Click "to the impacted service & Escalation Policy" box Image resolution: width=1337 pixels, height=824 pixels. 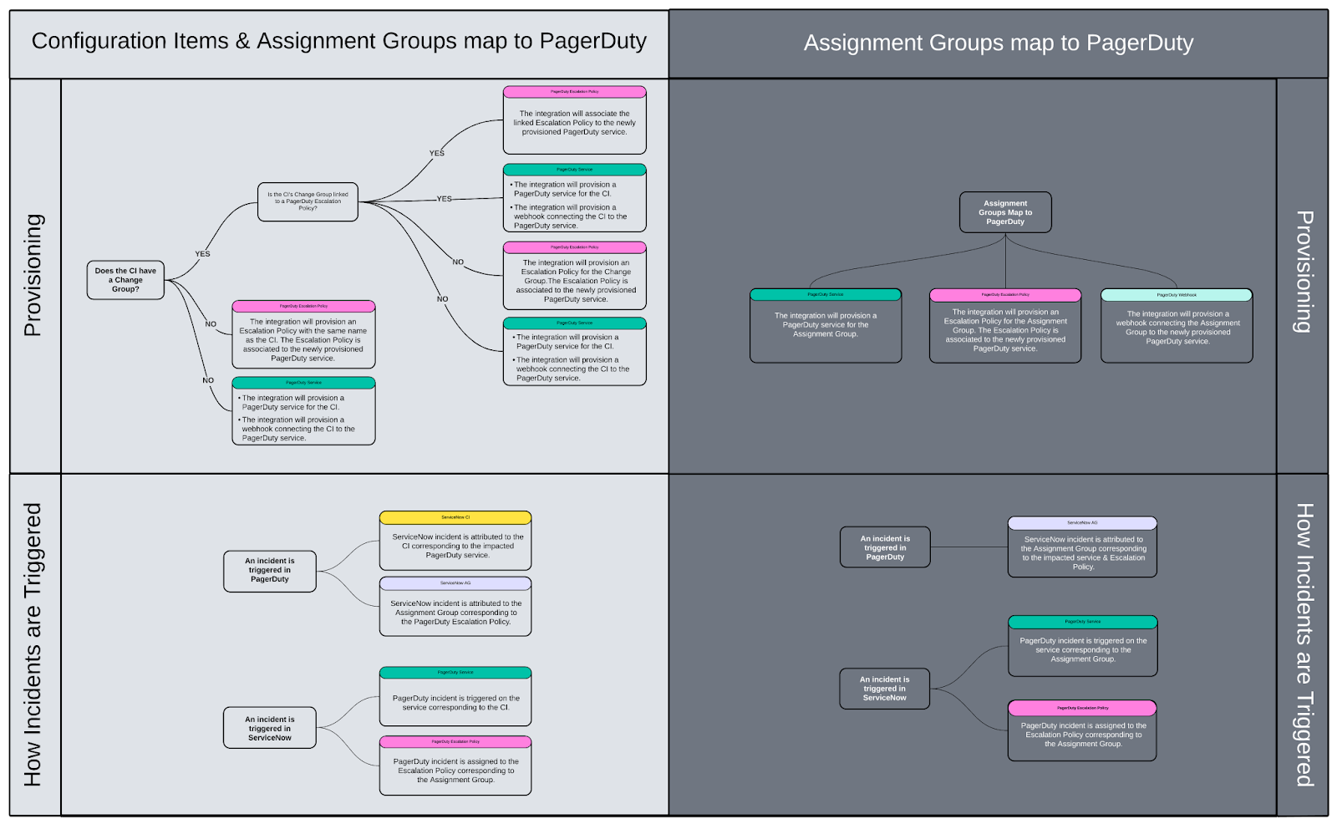click(x=1082, y=547)
